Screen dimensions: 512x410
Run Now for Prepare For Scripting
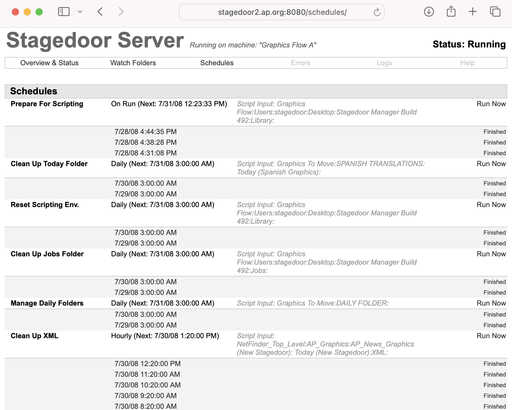(x=491, y=104)
